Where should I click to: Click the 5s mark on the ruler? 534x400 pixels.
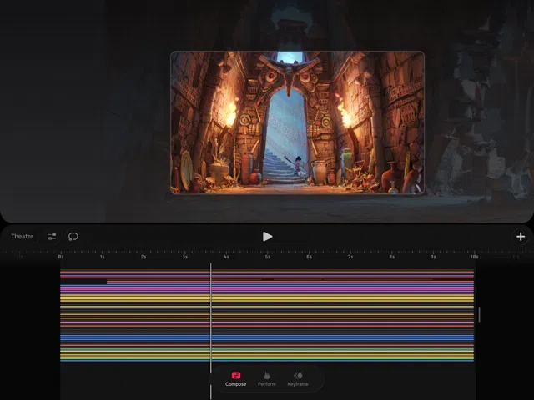tap(268, 257)
